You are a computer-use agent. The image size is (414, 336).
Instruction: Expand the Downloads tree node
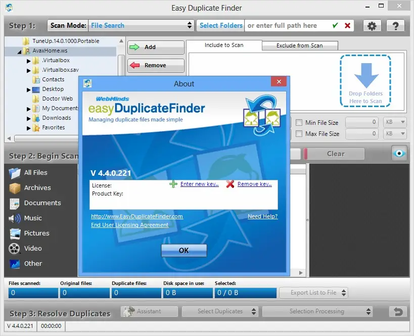coord(28,119)
